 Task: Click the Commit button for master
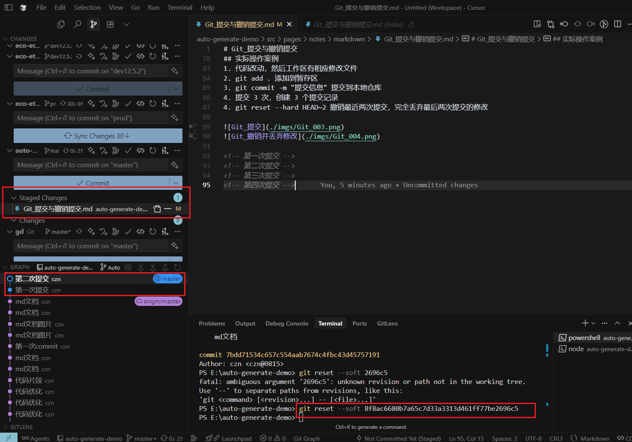[x=92, y=183]
